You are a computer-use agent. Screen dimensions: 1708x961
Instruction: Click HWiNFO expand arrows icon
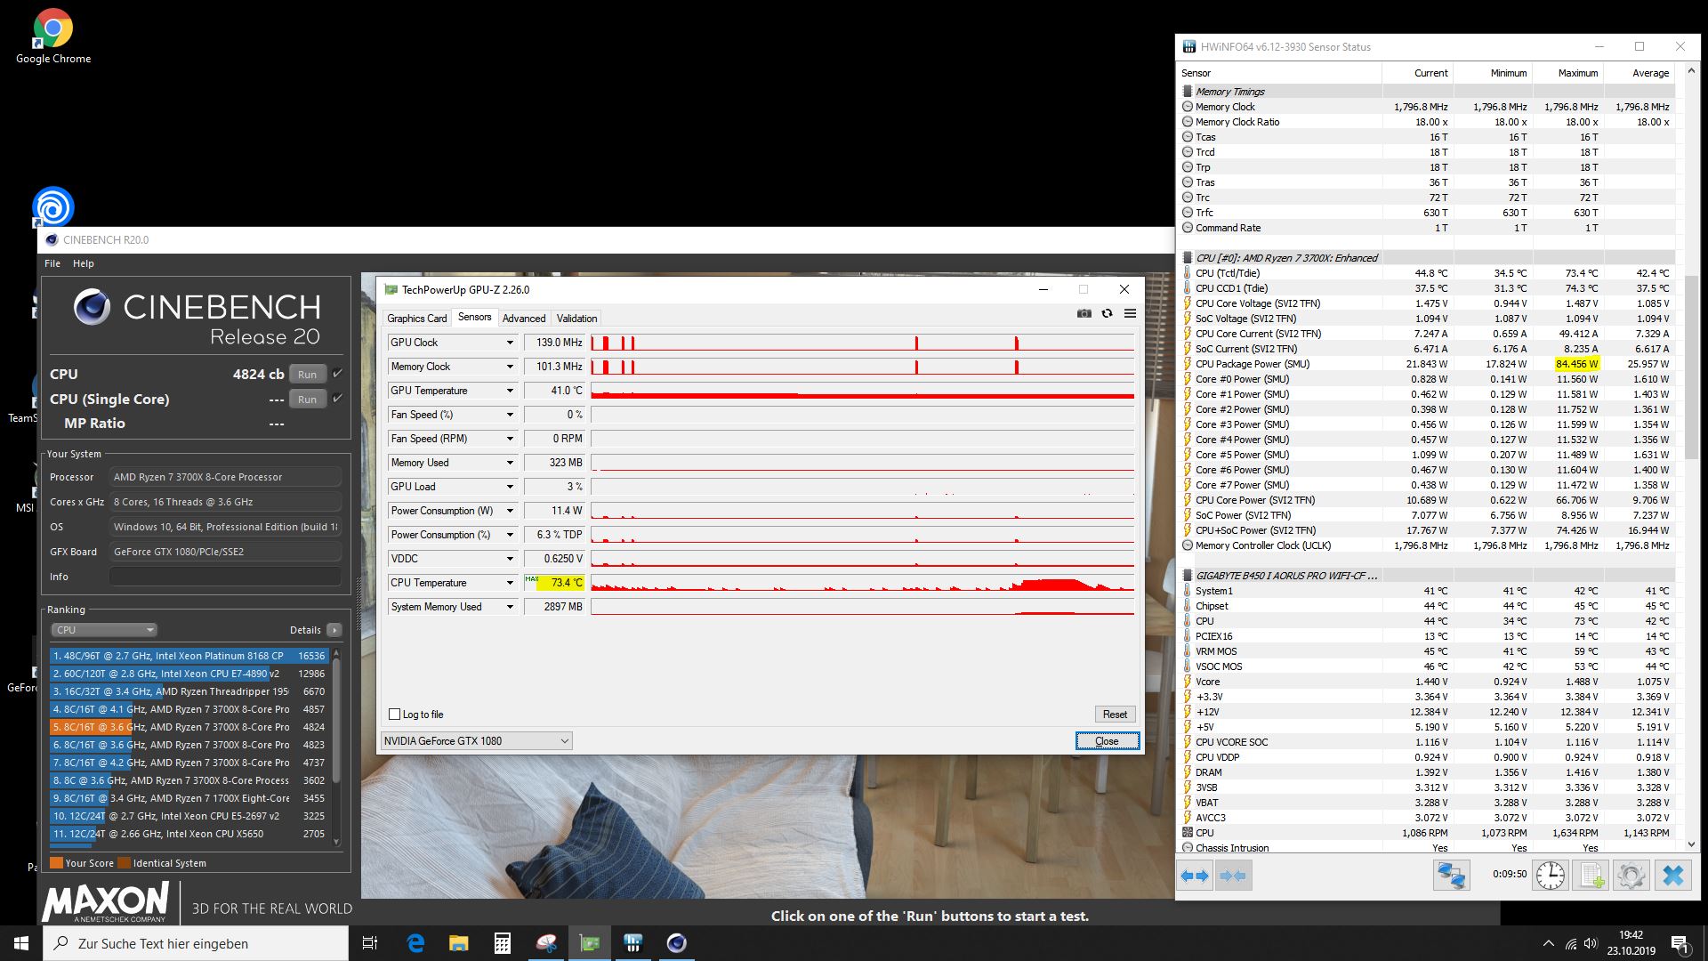pos(1195,876)
